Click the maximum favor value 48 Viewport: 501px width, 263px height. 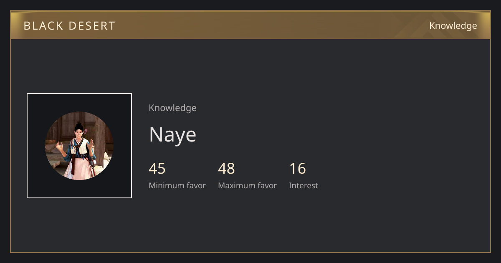(x=226, y=169)
